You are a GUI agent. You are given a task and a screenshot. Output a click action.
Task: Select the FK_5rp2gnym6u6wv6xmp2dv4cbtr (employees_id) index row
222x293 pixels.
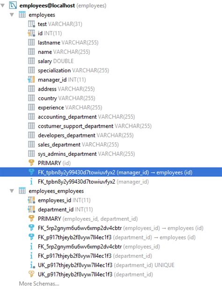coord(99,247)
